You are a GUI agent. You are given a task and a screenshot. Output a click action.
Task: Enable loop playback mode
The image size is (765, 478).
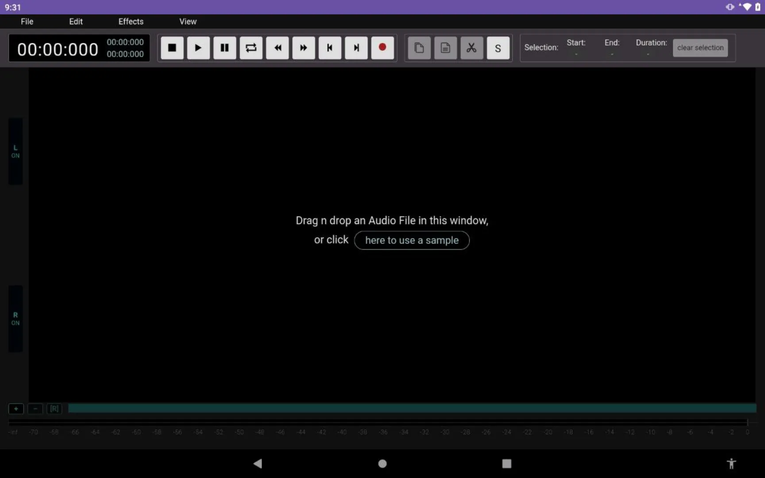coord(251,48)
